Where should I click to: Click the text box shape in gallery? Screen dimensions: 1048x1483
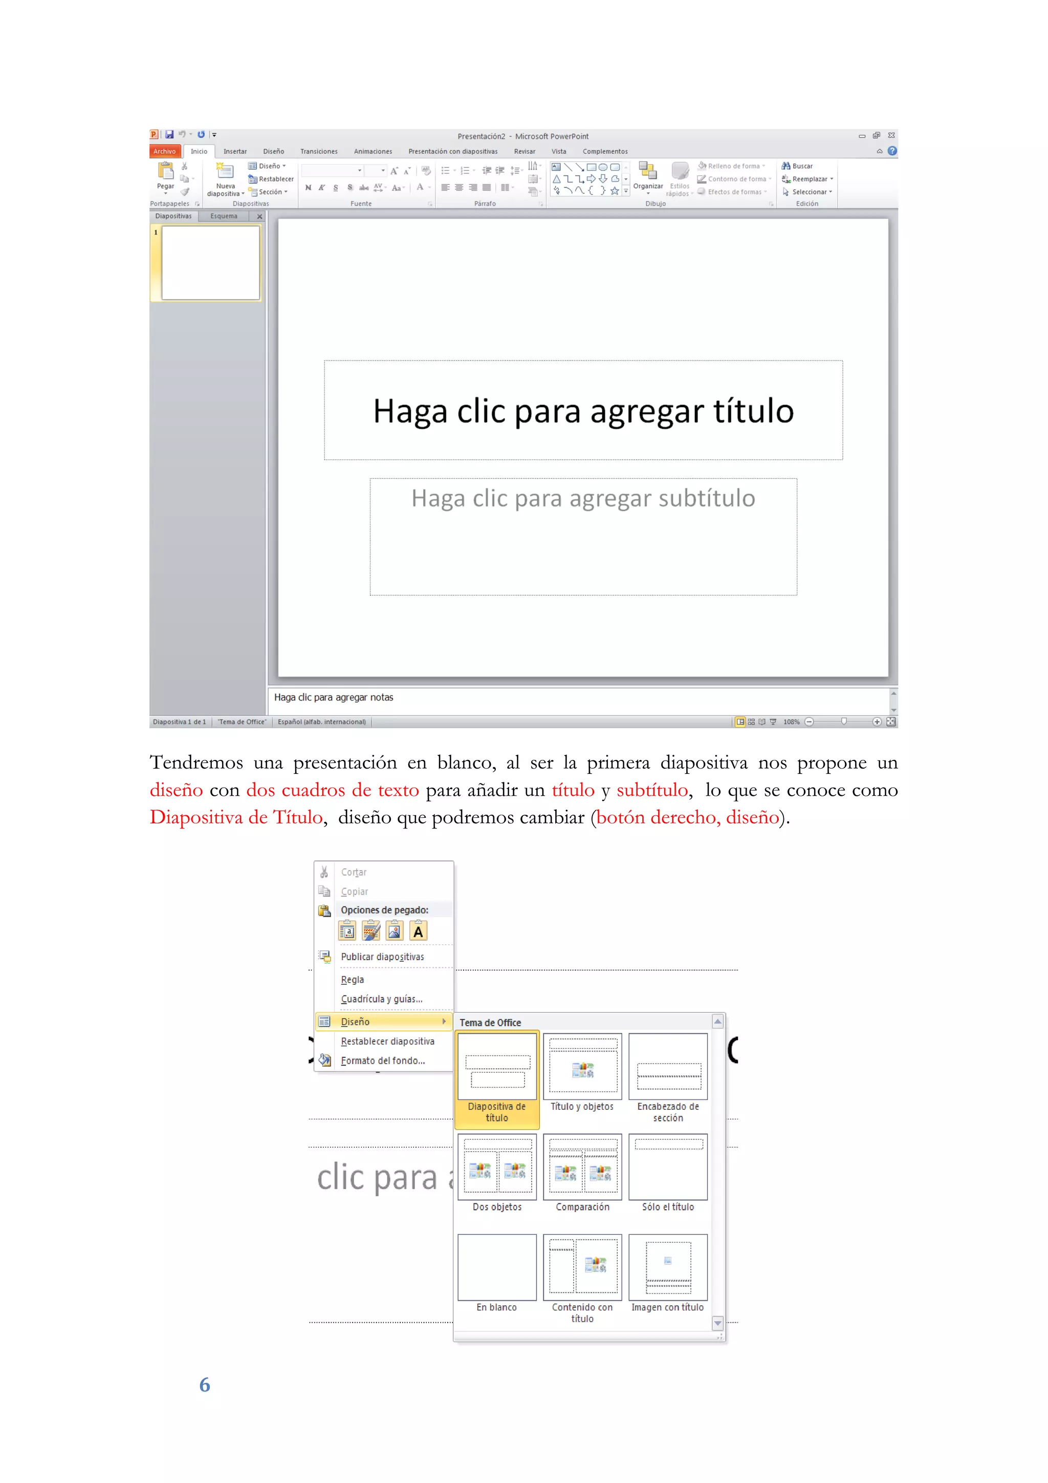click(x=556, y=166)
